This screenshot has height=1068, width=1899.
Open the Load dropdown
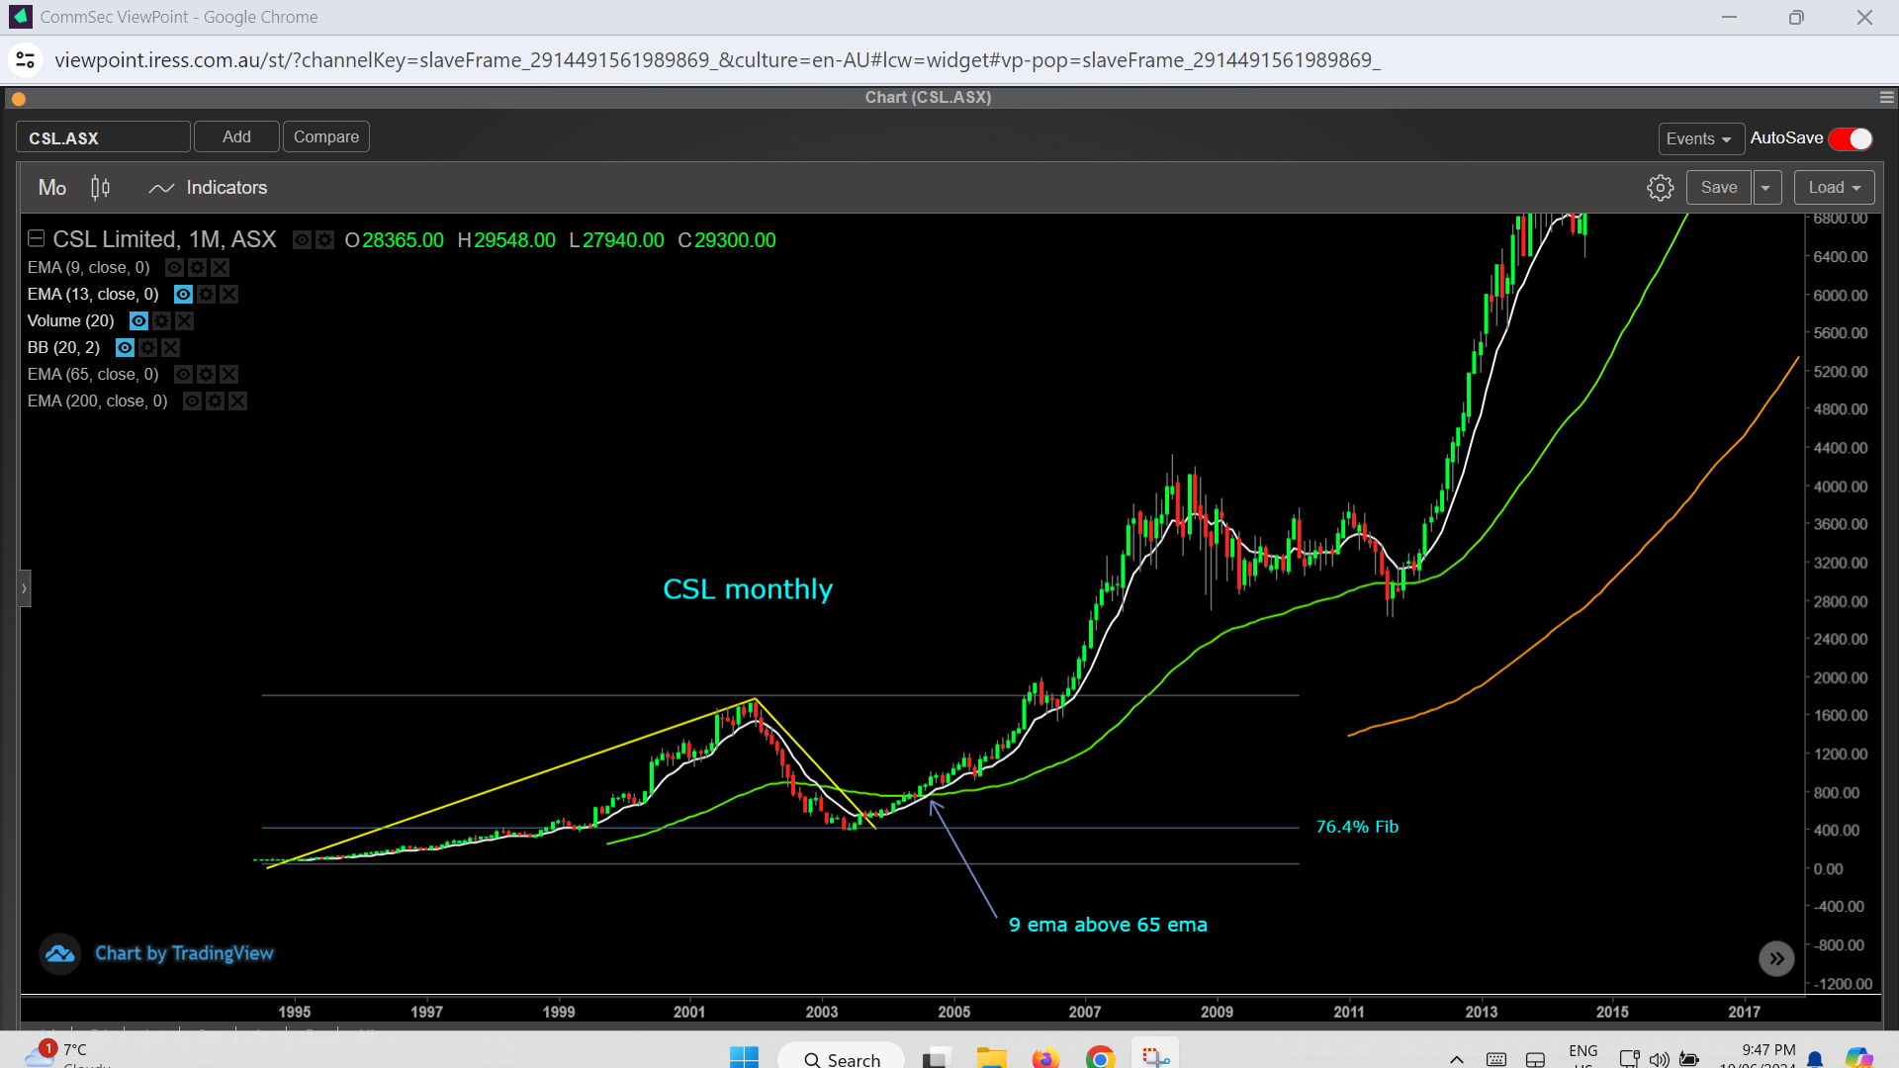1834,188
